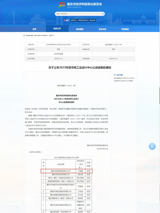Click the 意见征集 hot search tag

pos(92,20)
